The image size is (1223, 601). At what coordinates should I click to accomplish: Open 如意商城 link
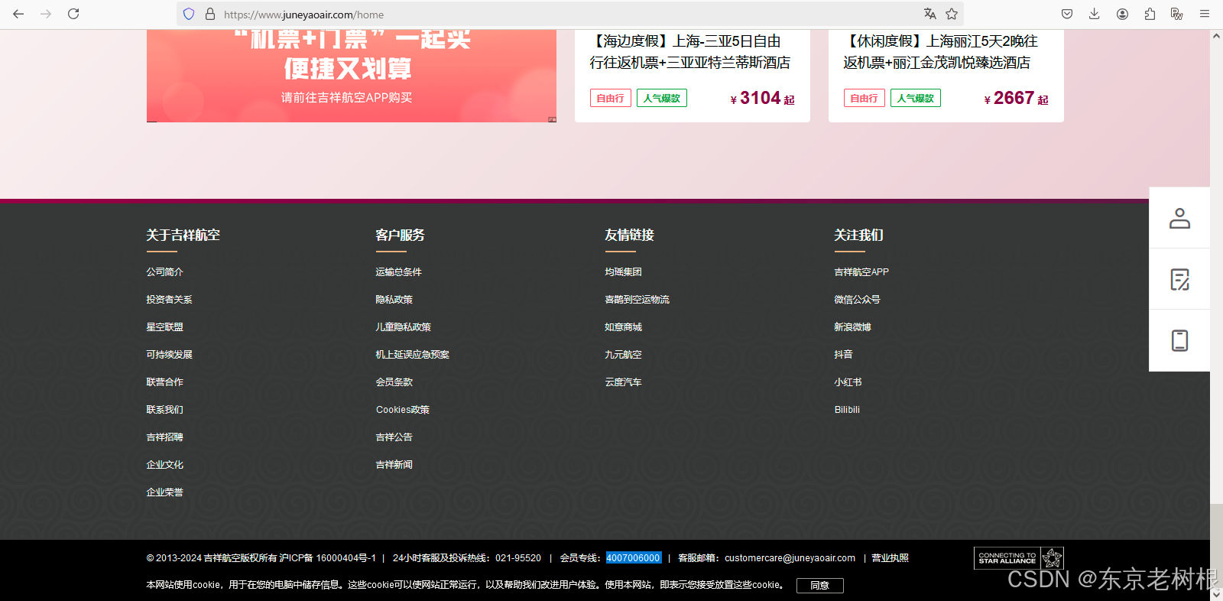(624, 327)
